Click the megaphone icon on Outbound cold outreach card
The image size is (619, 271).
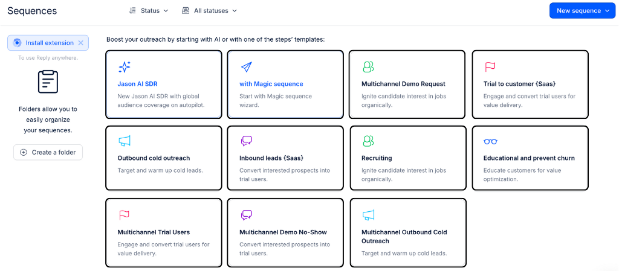click(x=125, y=141)
